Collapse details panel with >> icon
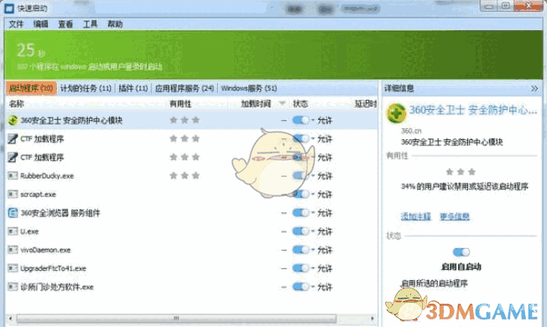Viewport: 547px width, 327px height. point(534,89)
